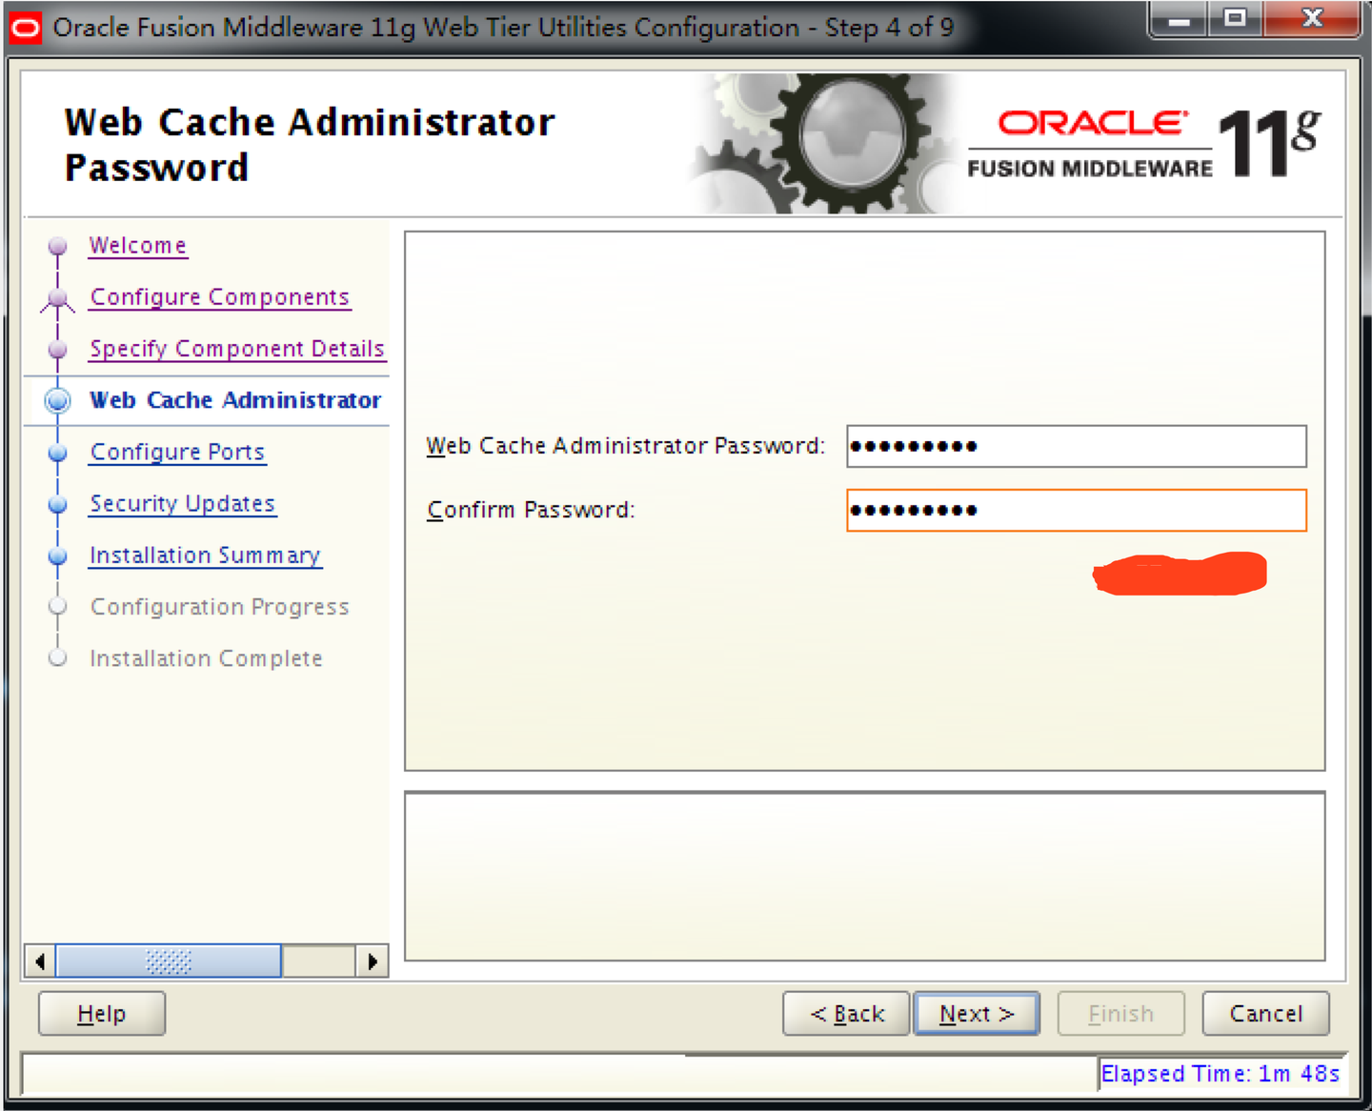Click the Configure Components node icon
Screen dimensions: 1372x1111
pyautogui.click(x=57, y=299)
